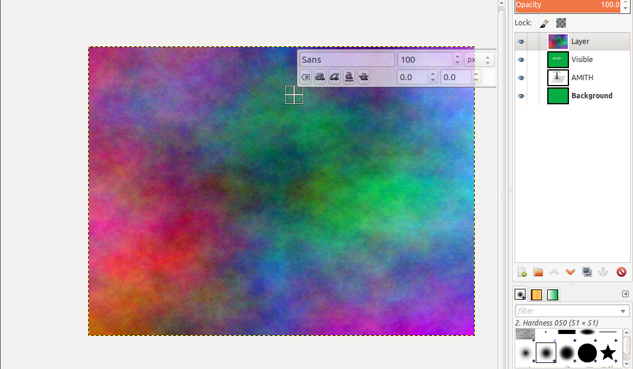Toggle link chain for AMITH layer
633x369 pixels.
(533, 78)
